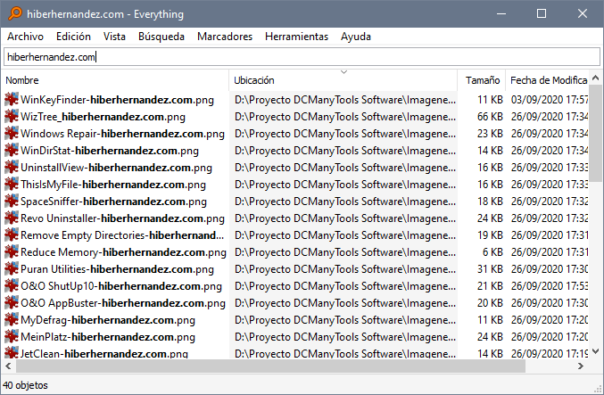Image resolution: width=604 pixels, height=395 pixels.
Task: Select file name MeinPlatz-hiberhernandez.com.png
Action: click(x=108, y=337)
